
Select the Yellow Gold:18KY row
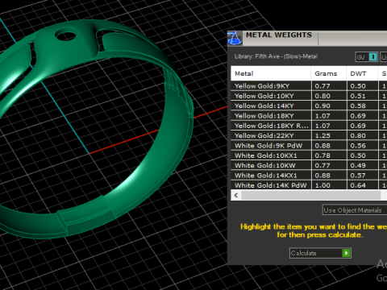tap(309, 116)
